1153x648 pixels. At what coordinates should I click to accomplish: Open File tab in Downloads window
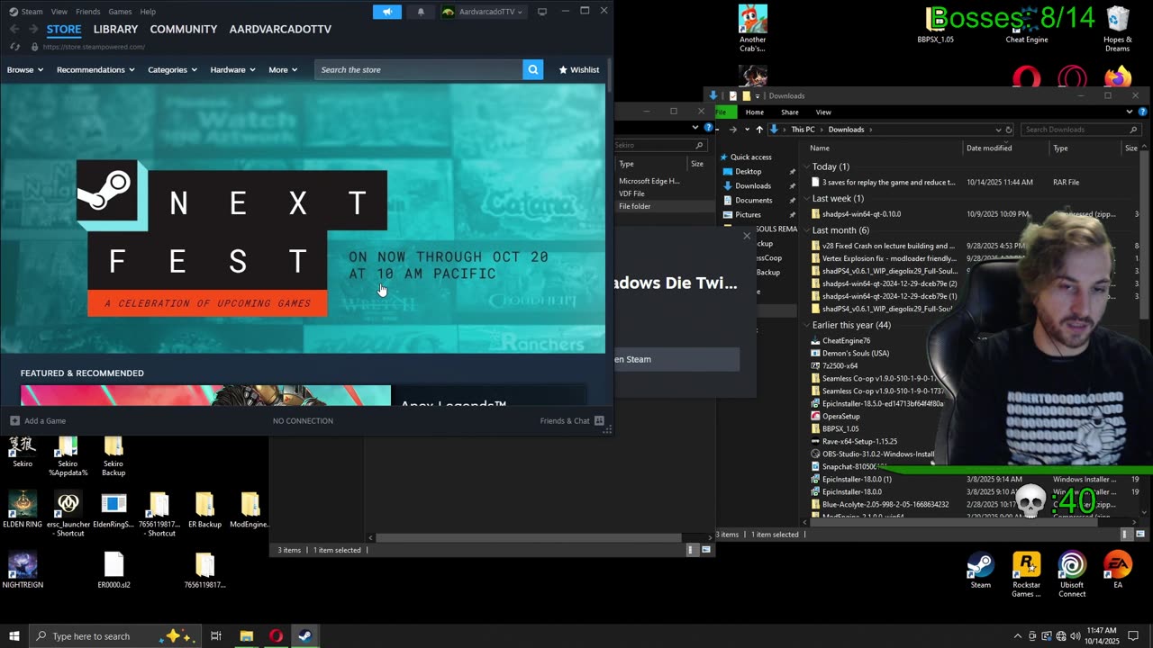point(722,112)
